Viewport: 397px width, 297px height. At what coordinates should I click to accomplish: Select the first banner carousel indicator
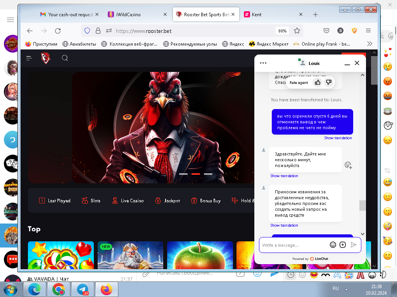click(x=183, y=174)
